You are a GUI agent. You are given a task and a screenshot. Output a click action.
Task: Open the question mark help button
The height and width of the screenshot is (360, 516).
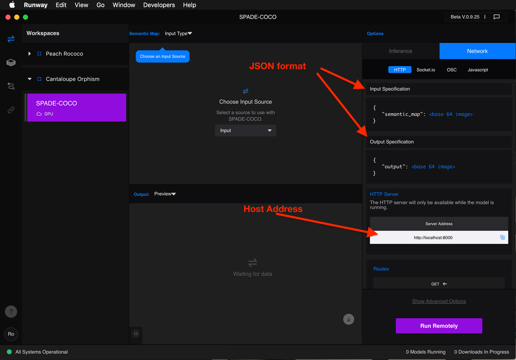[x=11, y=311]
